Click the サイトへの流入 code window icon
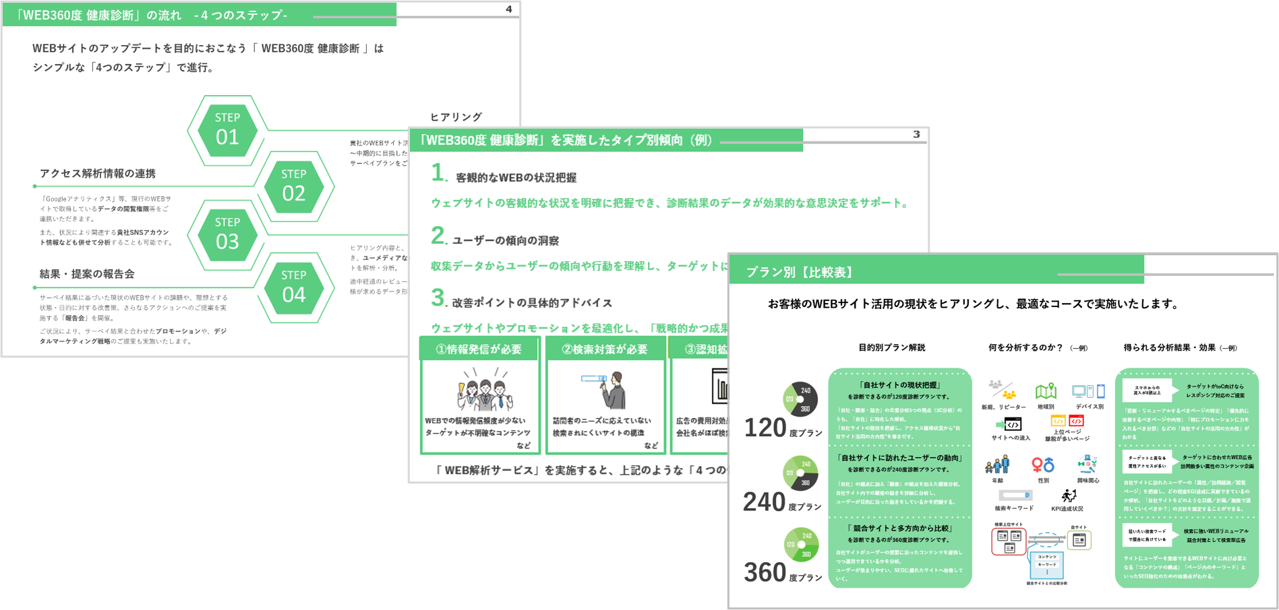Screen dimensions: 1279x610 [x=1009, y=424]
